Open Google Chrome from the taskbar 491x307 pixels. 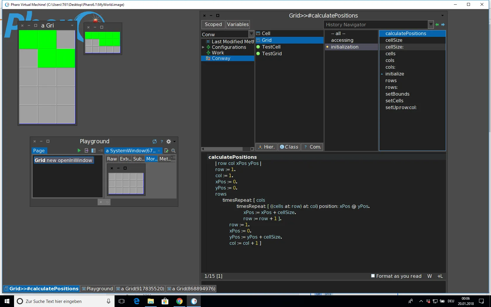179,301
